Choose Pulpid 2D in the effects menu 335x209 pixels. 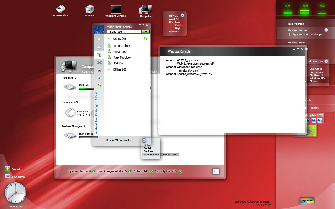click(x=173, y=19)
